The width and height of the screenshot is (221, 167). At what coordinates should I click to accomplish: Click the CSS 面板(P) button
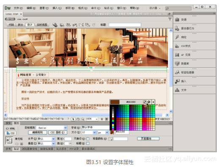tap(57, 133)
